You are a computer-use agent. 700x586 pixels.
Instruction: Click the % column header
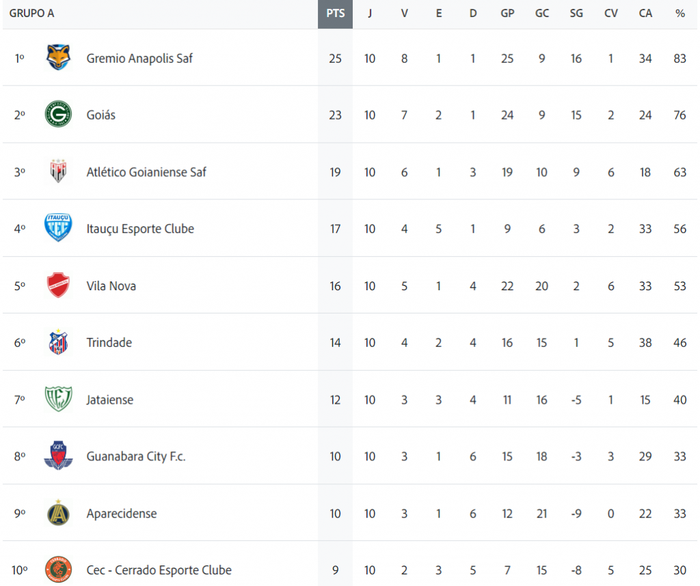680,14
